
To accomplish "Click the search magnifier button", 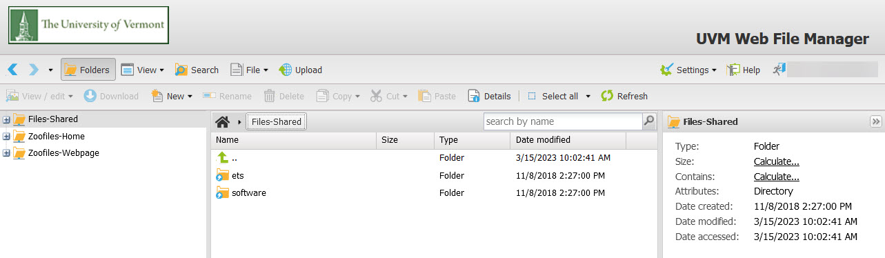I will coord(648,121).
